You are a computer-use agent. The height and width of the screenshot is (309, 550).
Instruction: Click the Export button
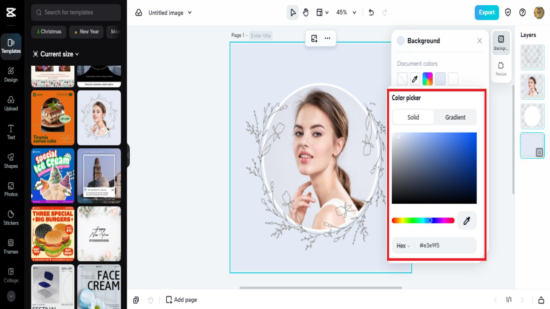[487, 12]
